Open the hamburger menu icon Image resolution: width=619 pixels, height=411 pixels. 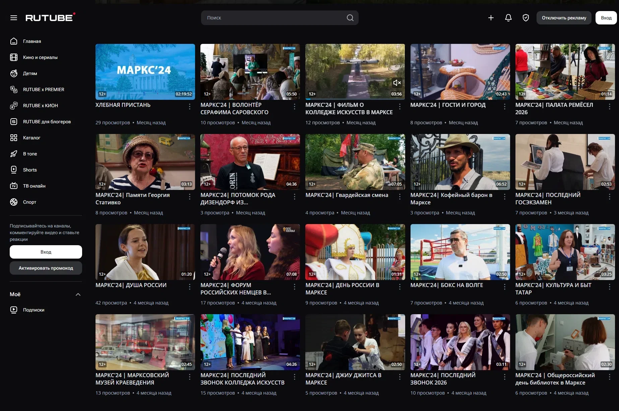(x=14, y=18)
